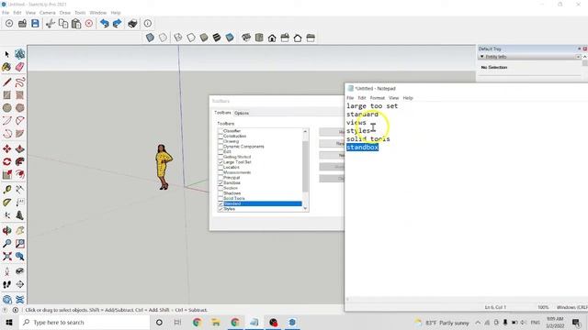Screen dimensions: 588x330
Task: Select the Zoom magnifier tool
Action: [x=6, y=244]
